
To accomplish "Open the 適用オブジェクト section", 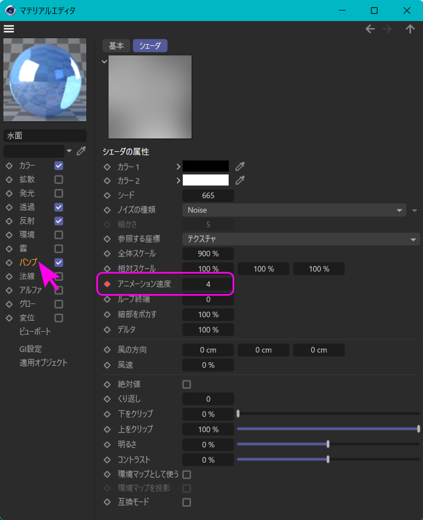I will pos(43,363).
